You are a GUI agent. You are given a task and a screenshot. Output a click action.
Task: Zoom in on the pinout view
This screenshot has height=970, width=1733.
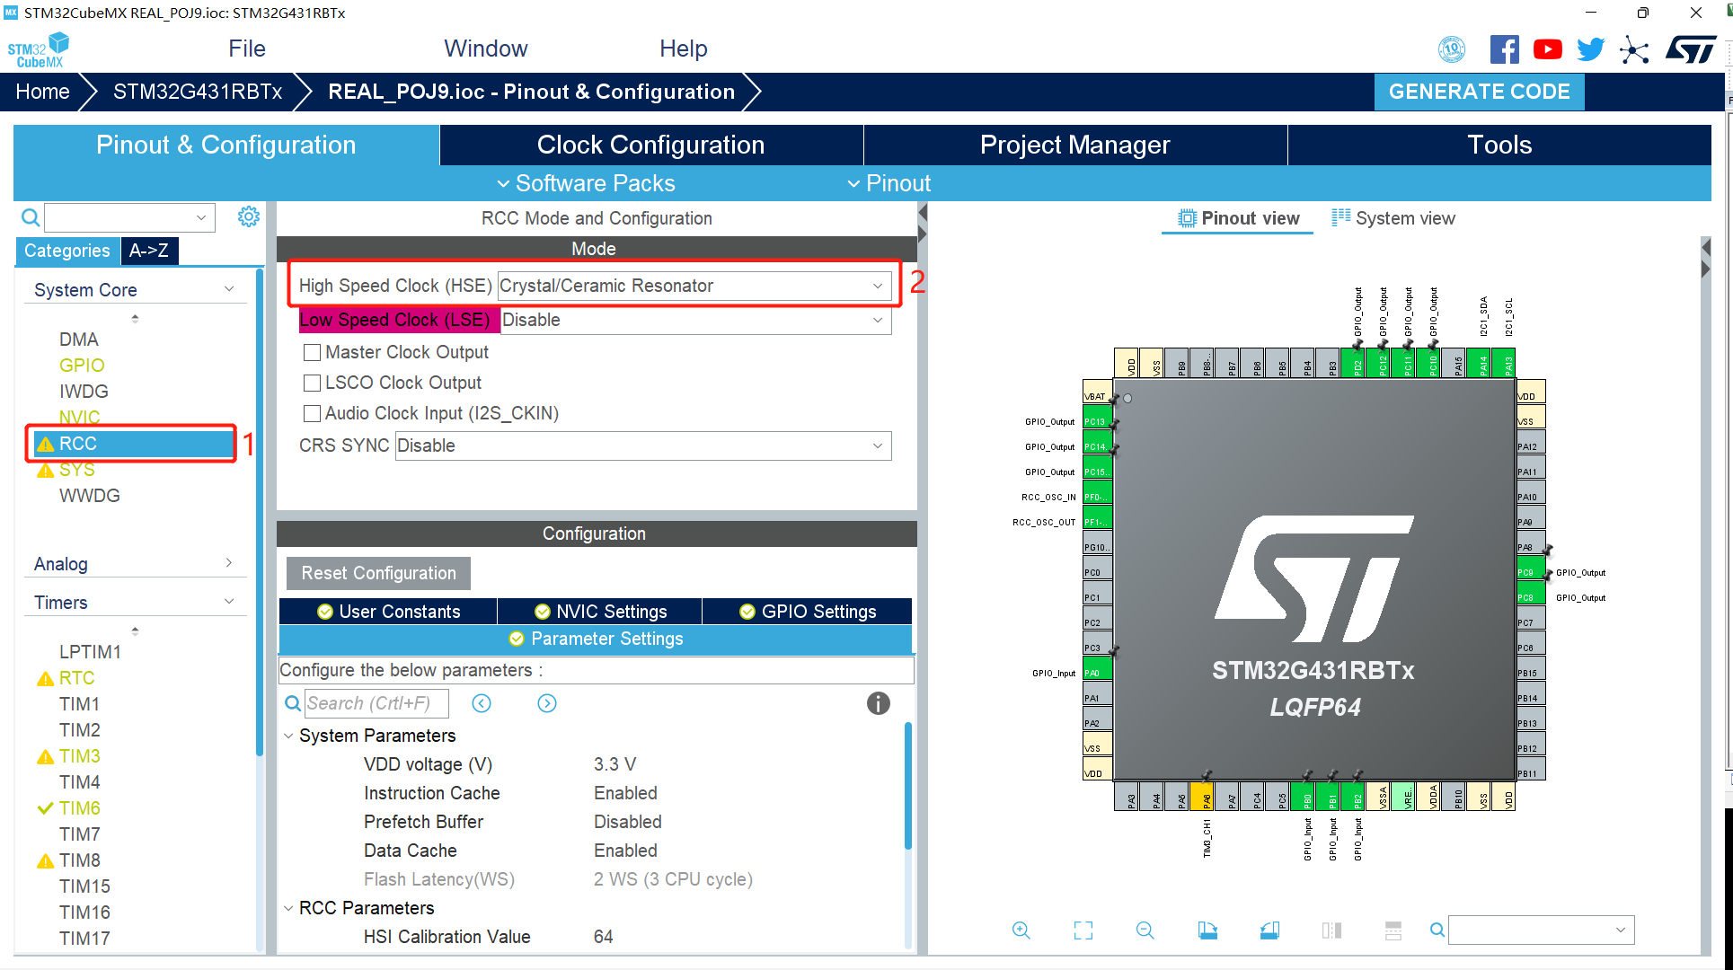tap(1021, 930)
